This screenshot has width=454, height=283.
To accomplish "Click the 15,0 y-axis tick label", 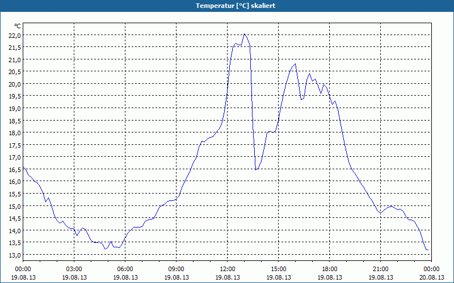I will [15, 207].
